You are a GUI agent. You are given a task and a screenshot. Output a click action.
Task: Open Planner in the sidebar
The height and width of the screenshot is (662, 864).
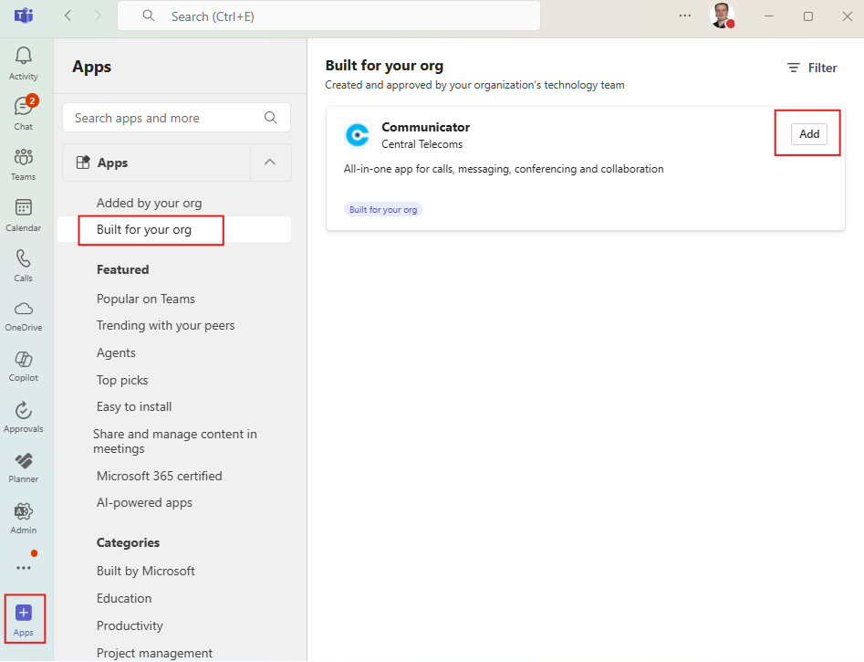pyautogui.click(x=24, y=466)
